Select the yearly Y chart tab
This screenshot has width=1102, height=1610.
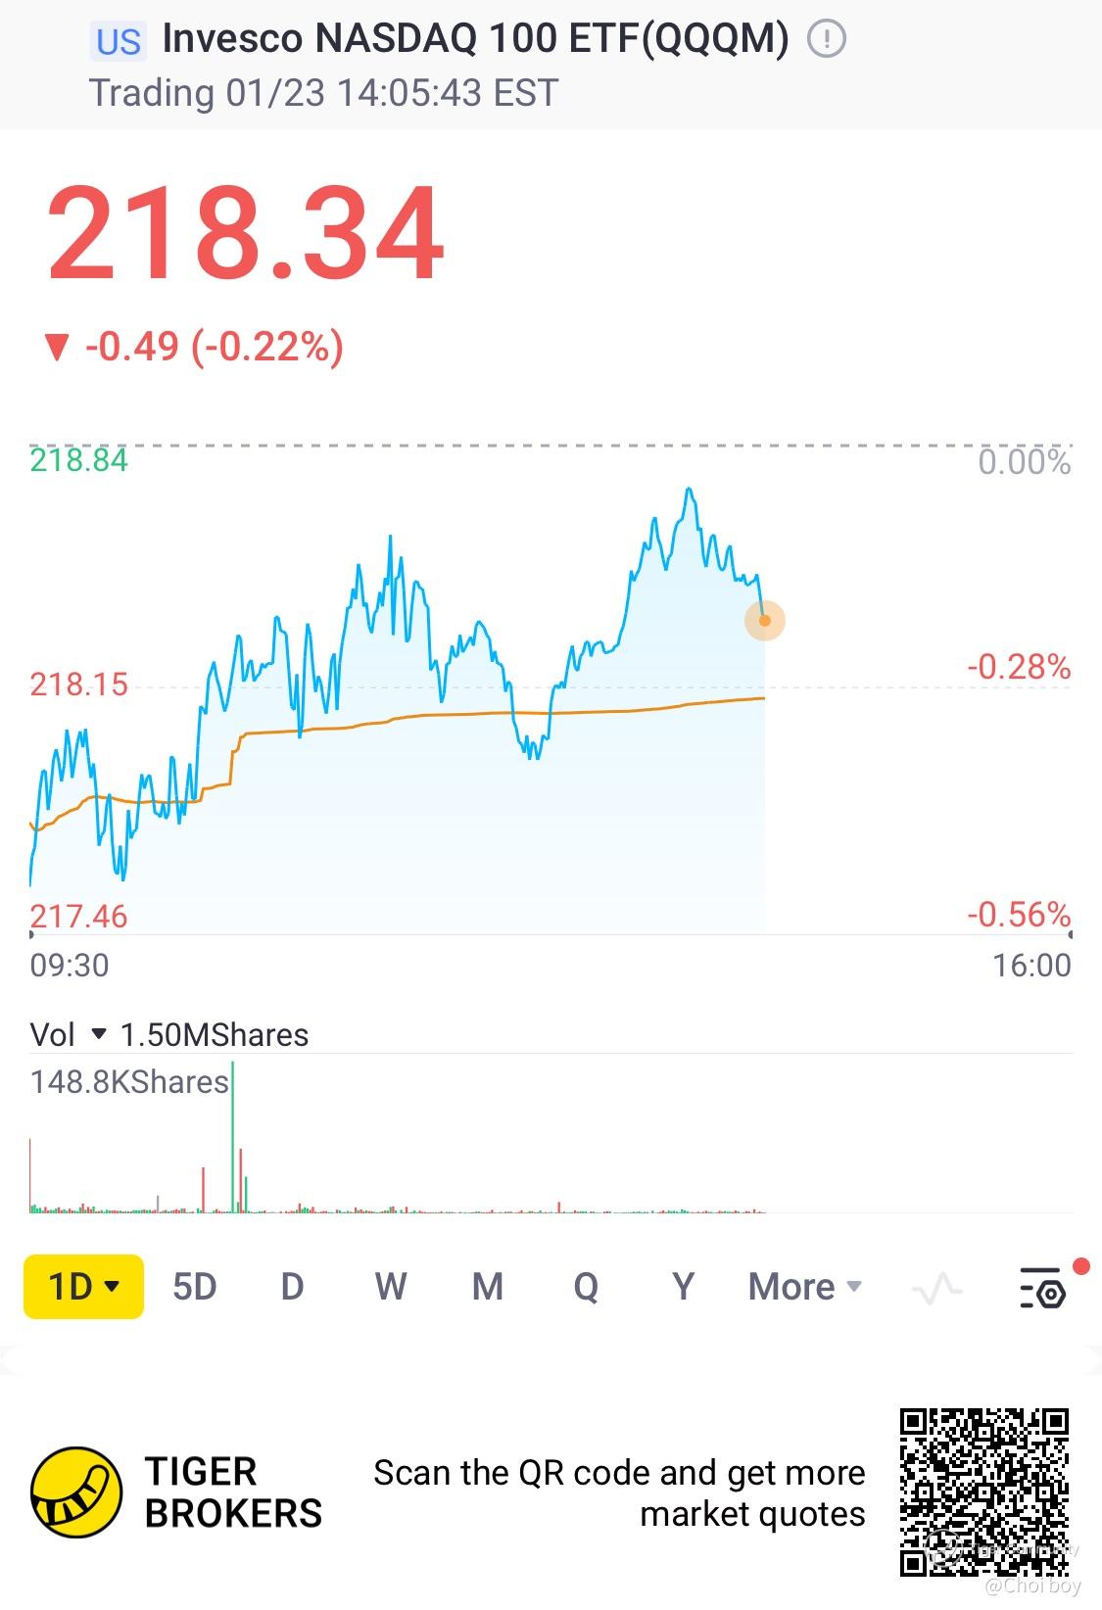pos(683,1286)
